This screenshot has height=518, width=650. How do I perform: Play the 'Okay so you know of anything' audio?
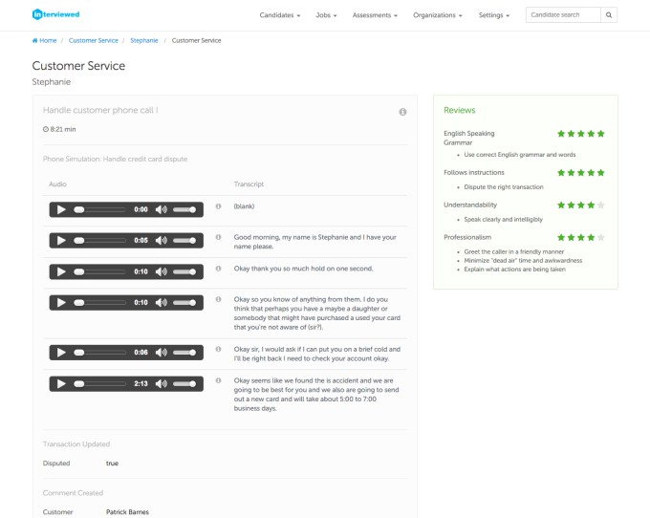click(61, 303)
